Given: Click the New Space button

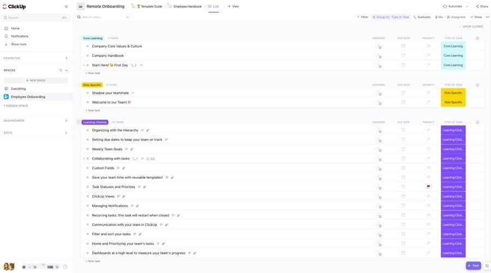Looking at the screenshot, I should coord(35,81).
